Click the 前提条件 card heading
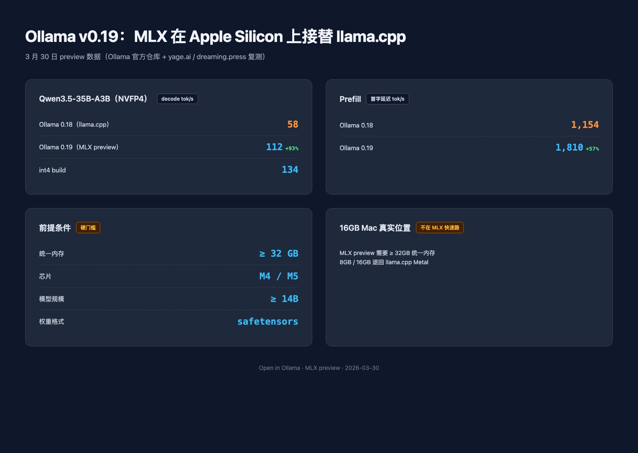 point(55,228)
